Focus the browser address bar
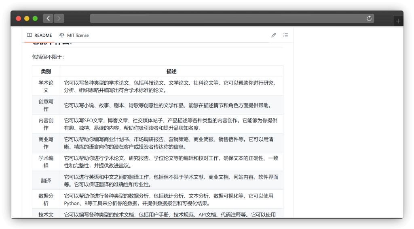The width and height of the screenshot is (414, 229). click(x=232, y=19)
